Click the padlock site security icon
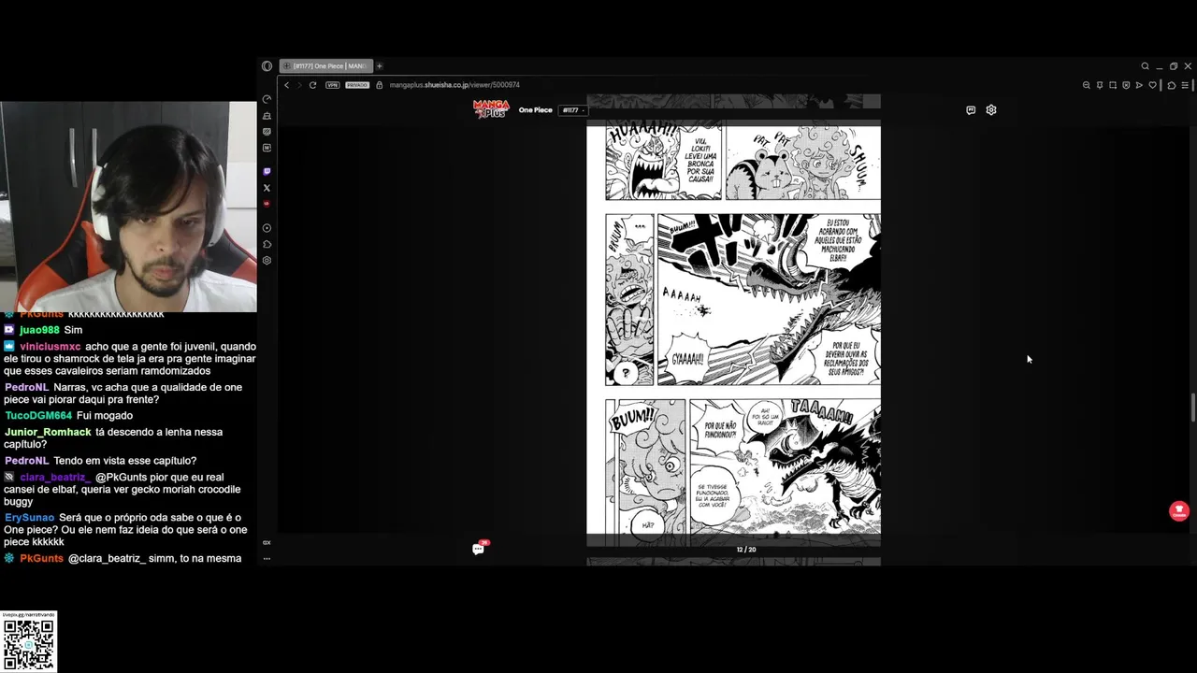This screenshot has height=673, width=1197. pos(380,85)
